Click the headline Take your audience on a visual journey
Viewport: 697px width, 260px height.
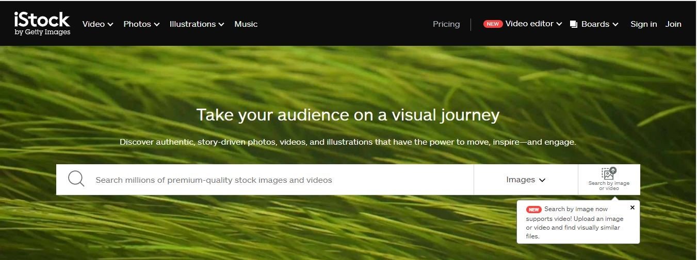[x=348, y=114]
